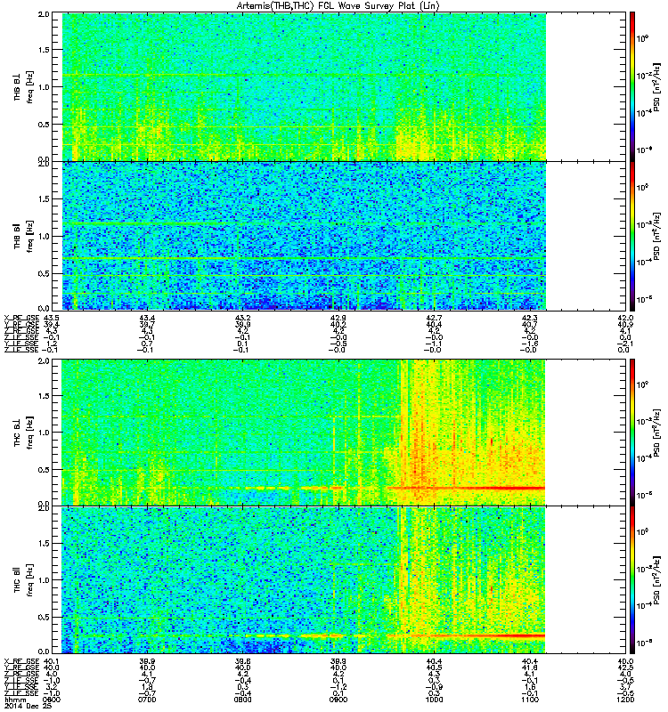The height and width of the screenshot is (712, 668).
Task: Click the hhmm axis label
Action: tap(15, 700)
